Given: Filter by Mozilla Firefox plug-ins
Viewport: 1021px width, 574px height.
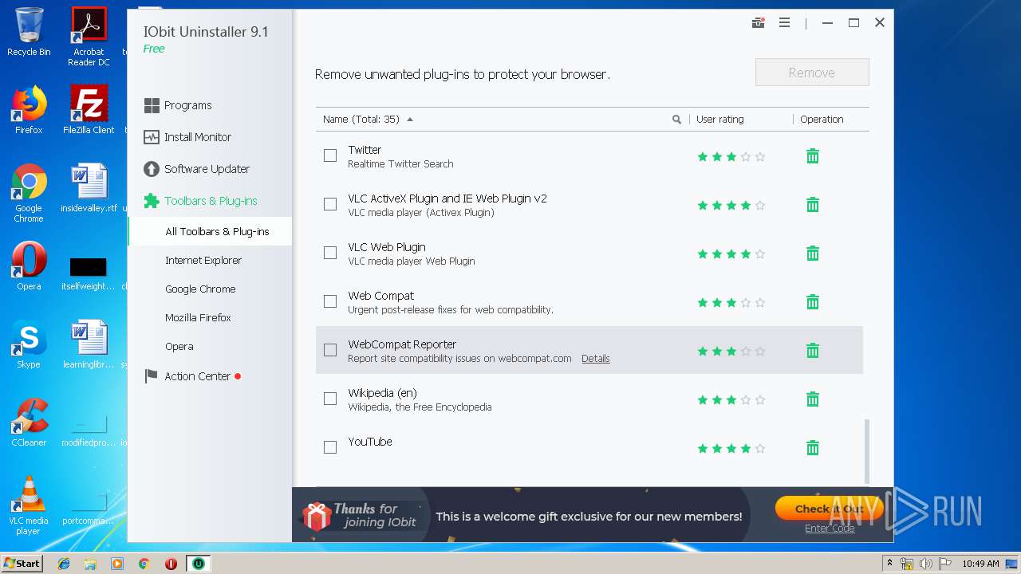Looking at the screenshot, I should click(198, 317).
